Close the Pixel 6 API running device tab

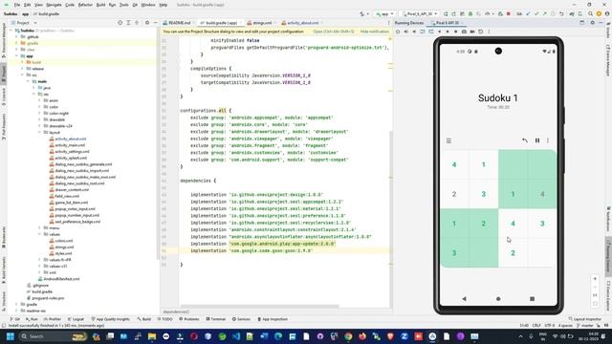click(462, 23)
